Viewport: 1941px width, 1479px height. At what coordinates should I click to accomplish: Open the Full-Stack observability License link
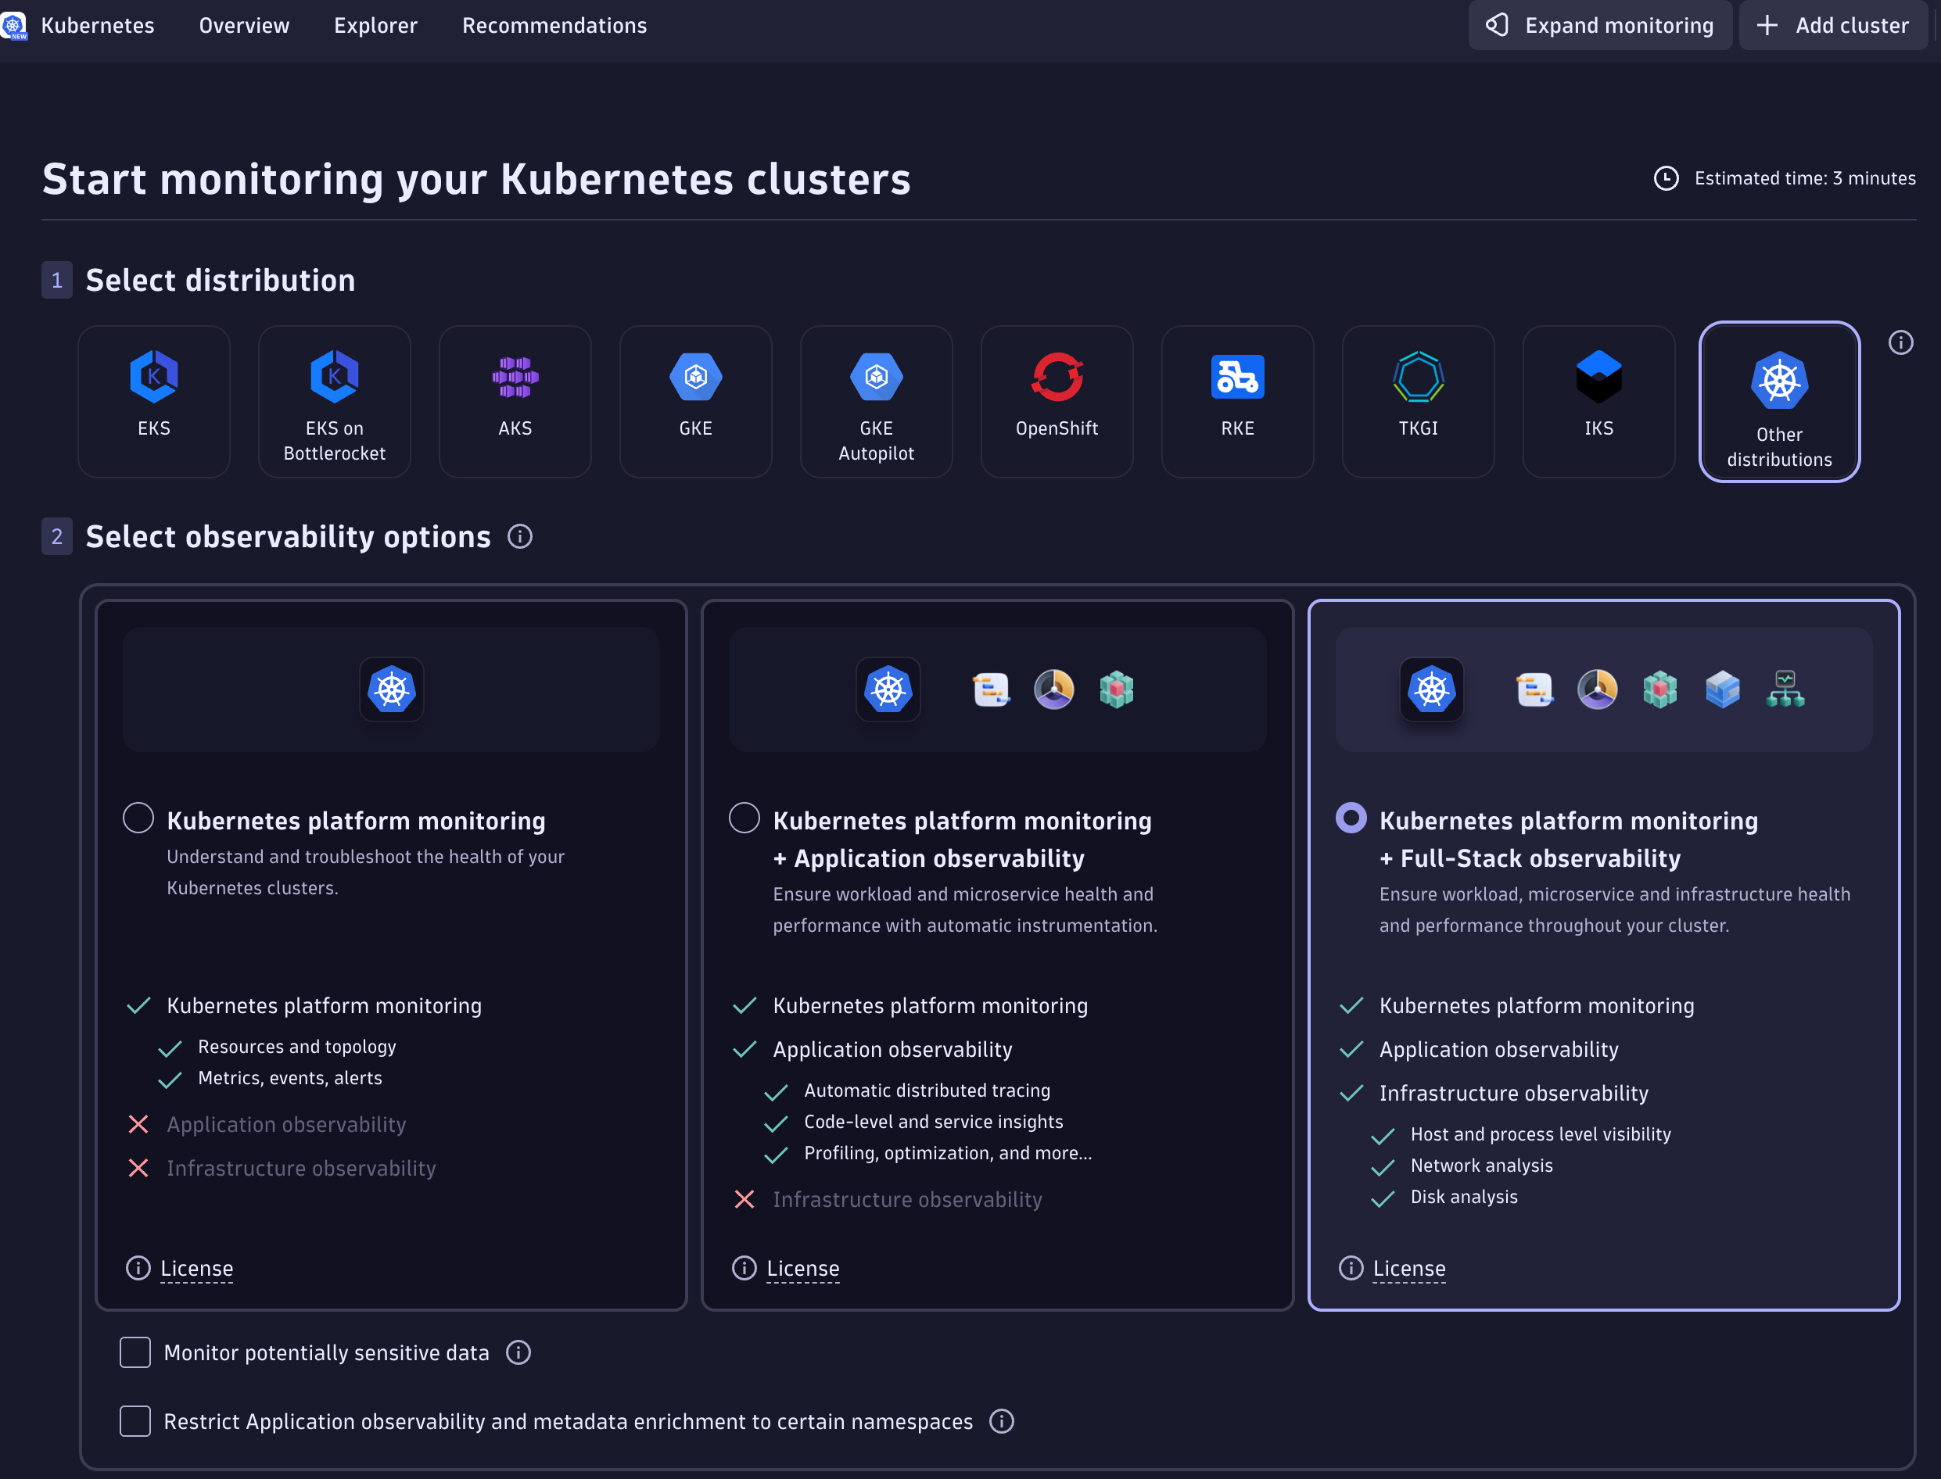tap(1409, 1268)
